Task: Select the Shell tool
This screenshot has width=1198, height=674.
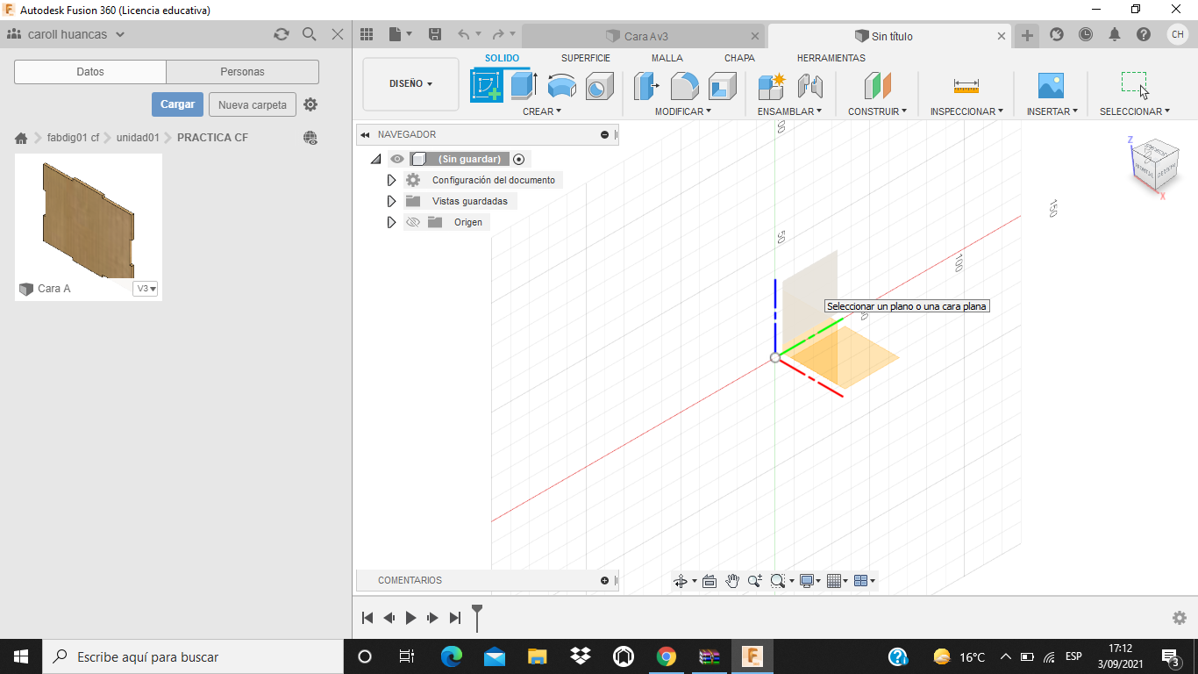Action: point(722,86)
